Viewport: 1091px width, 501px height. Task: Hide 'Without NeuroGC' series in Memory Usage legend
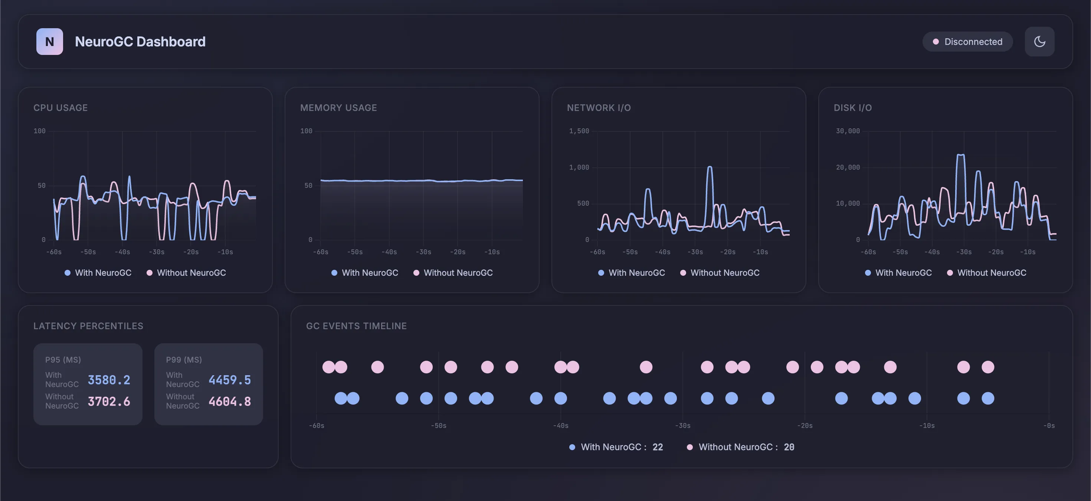[x=453, y=273]
